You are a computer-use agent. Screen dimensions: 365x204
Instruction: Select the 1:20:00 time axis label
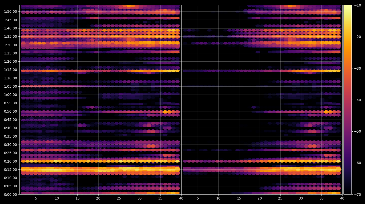pos(10,61)
